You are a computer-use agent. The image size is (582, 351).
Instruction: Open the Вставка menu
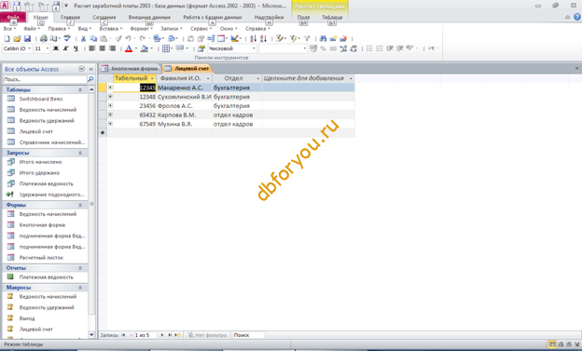[x=111, y=29]
